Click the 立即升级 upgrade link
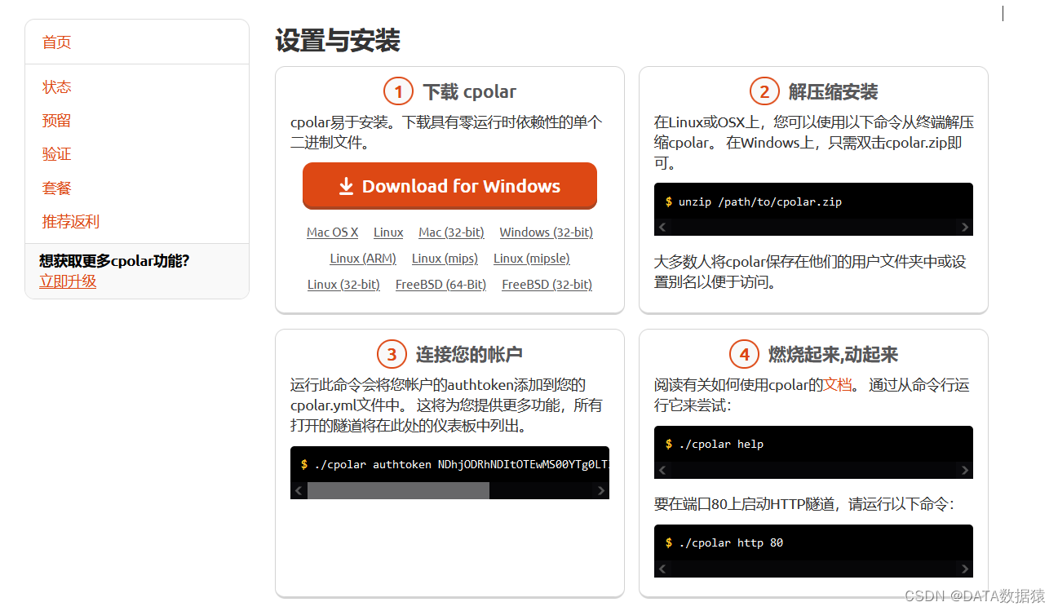The image size is (1058, 611). tap(68, 281)
